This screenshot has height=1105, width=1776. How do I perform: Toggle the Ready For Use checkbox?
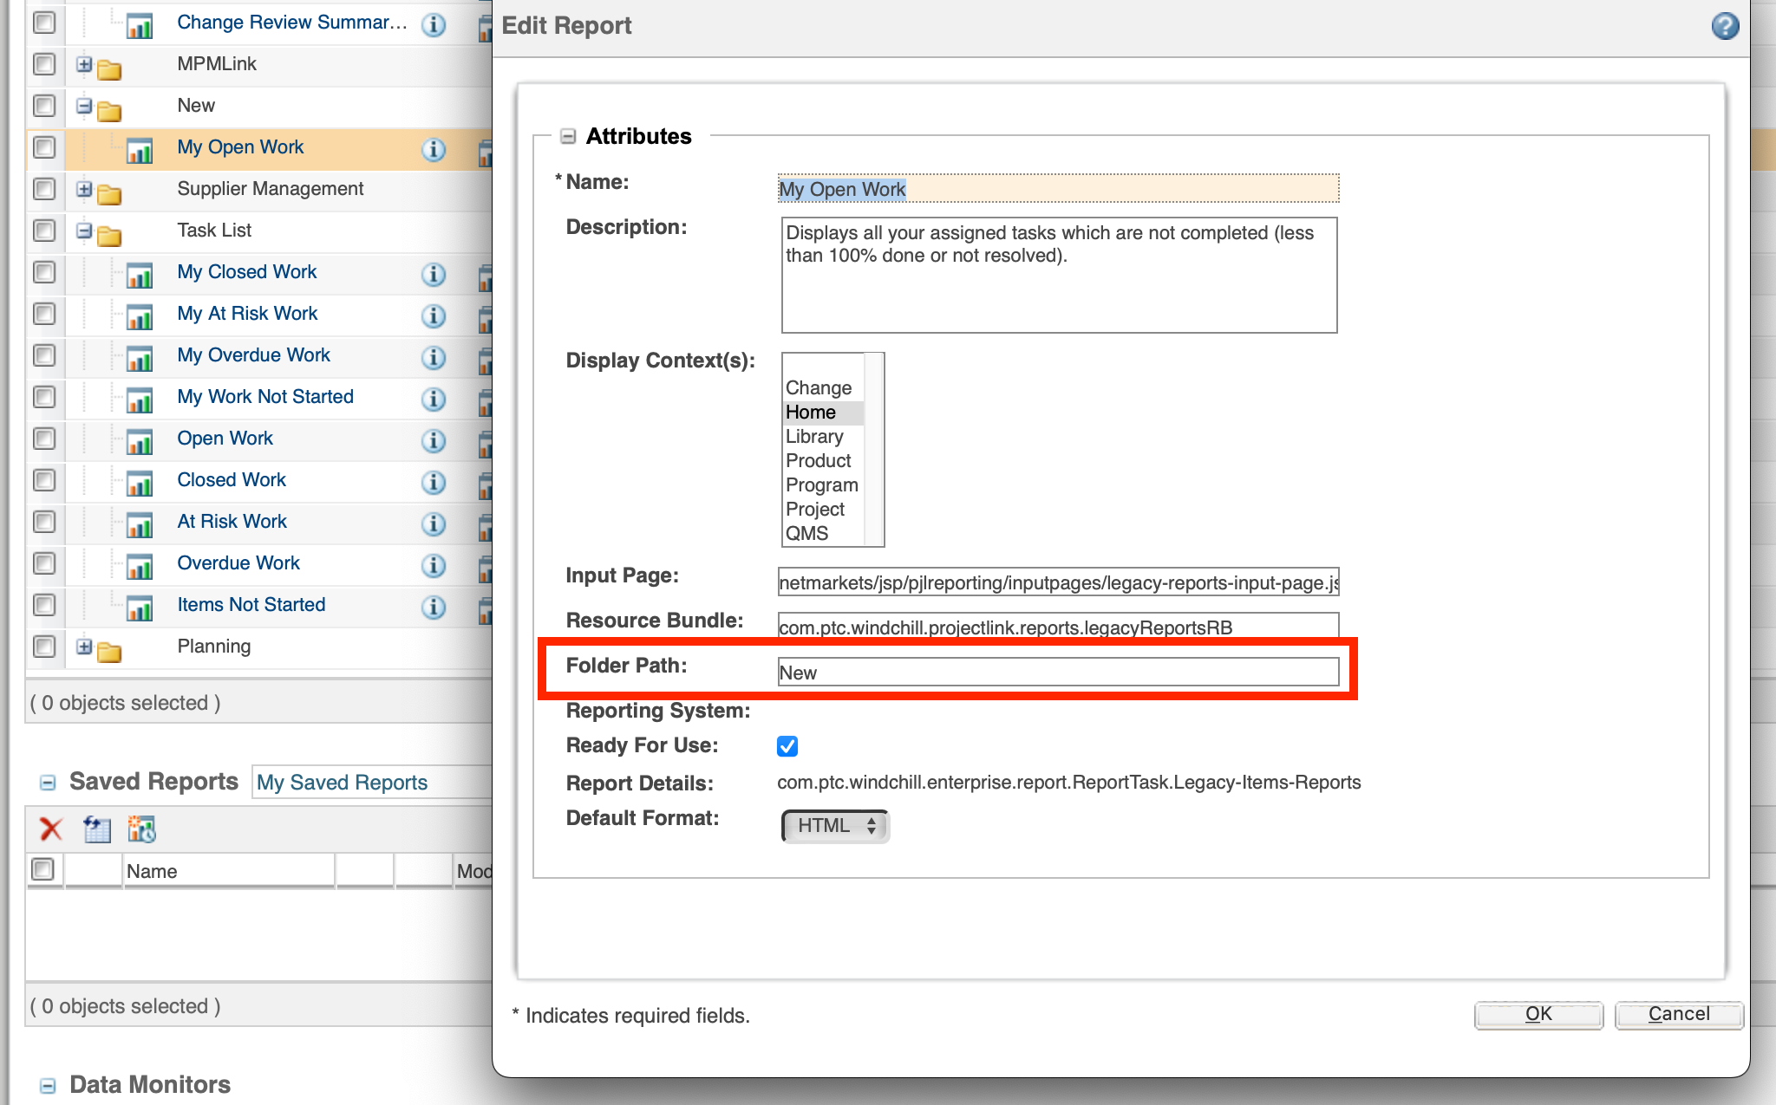tap(787, 745)
